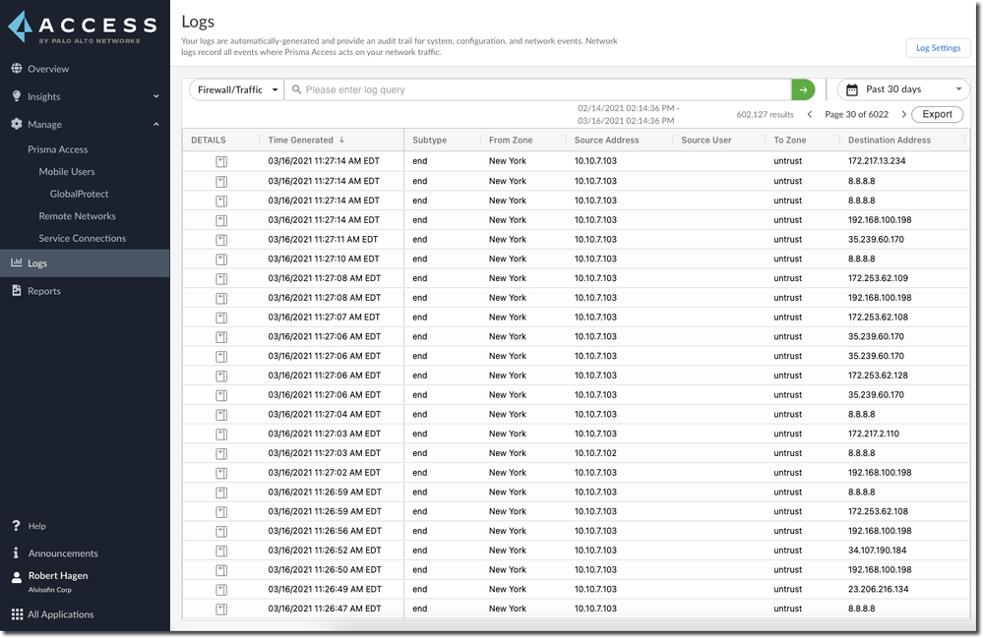Image resolution: width=983 pixels, height=638 pixels.
Task: Open details icon for 172.217.13.234 log row
Action: pos(221,161)
